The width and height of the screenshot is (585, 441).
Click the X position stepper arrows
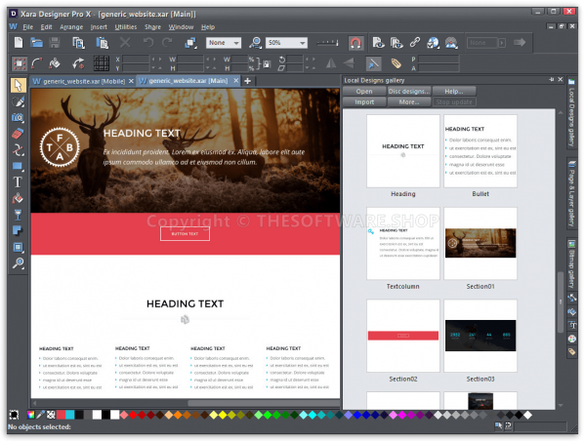156,59
